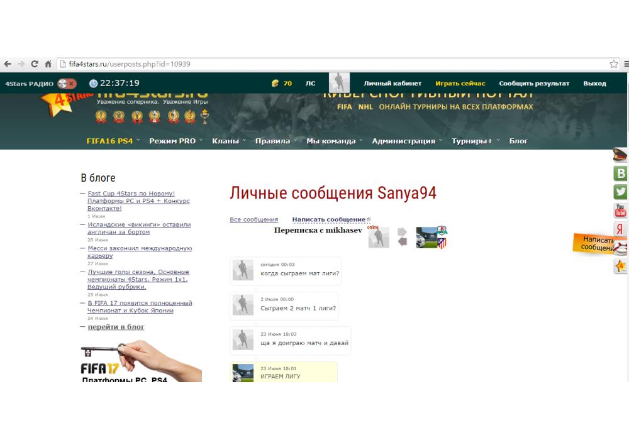
Task: Expand the arrow beside Кланы
Action: pyautogui.click(x=244, y=140)
